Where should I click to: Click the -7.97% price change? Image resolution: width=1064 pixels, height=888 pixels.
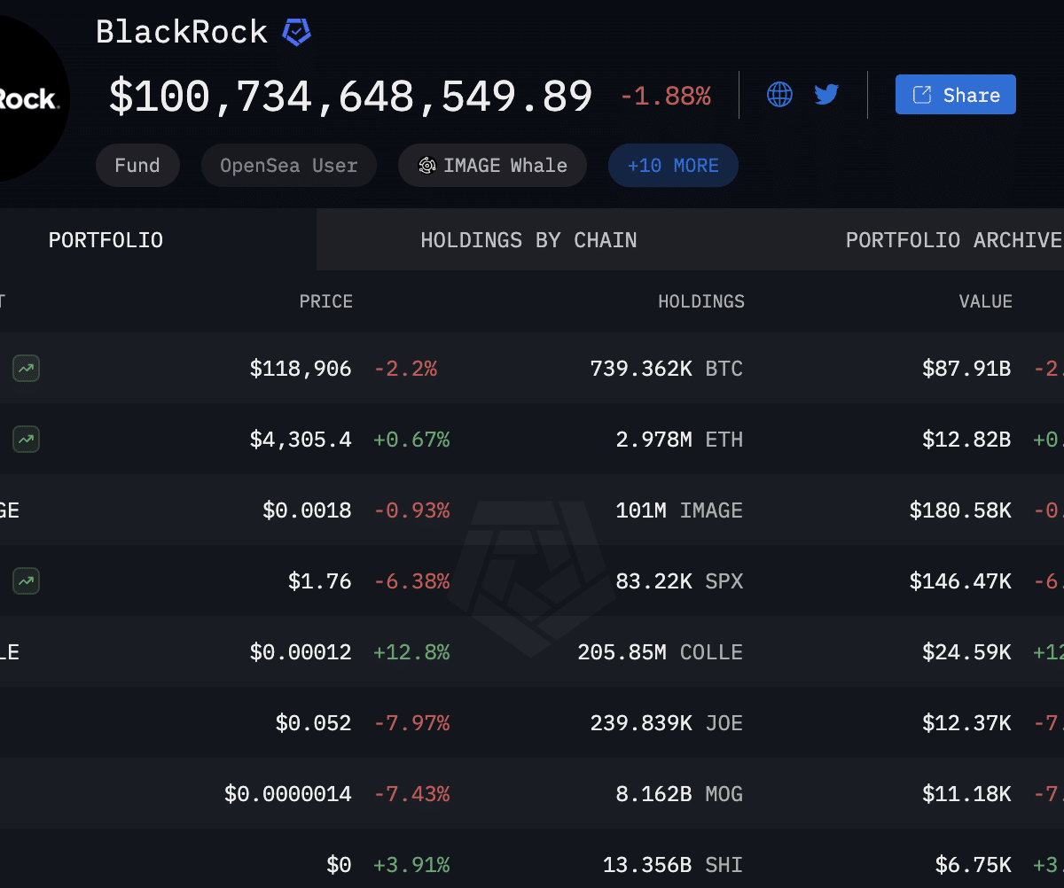tap(411, 723)
